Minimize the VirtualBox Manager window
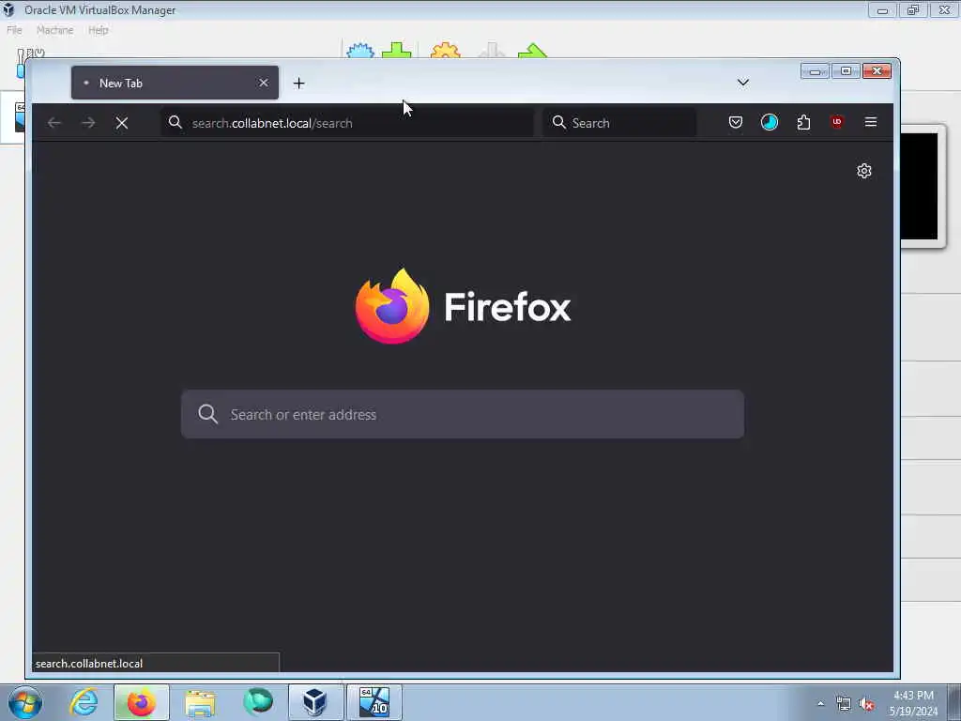Image resolution: width=961 pixels, height=721 pixels. 882,10
